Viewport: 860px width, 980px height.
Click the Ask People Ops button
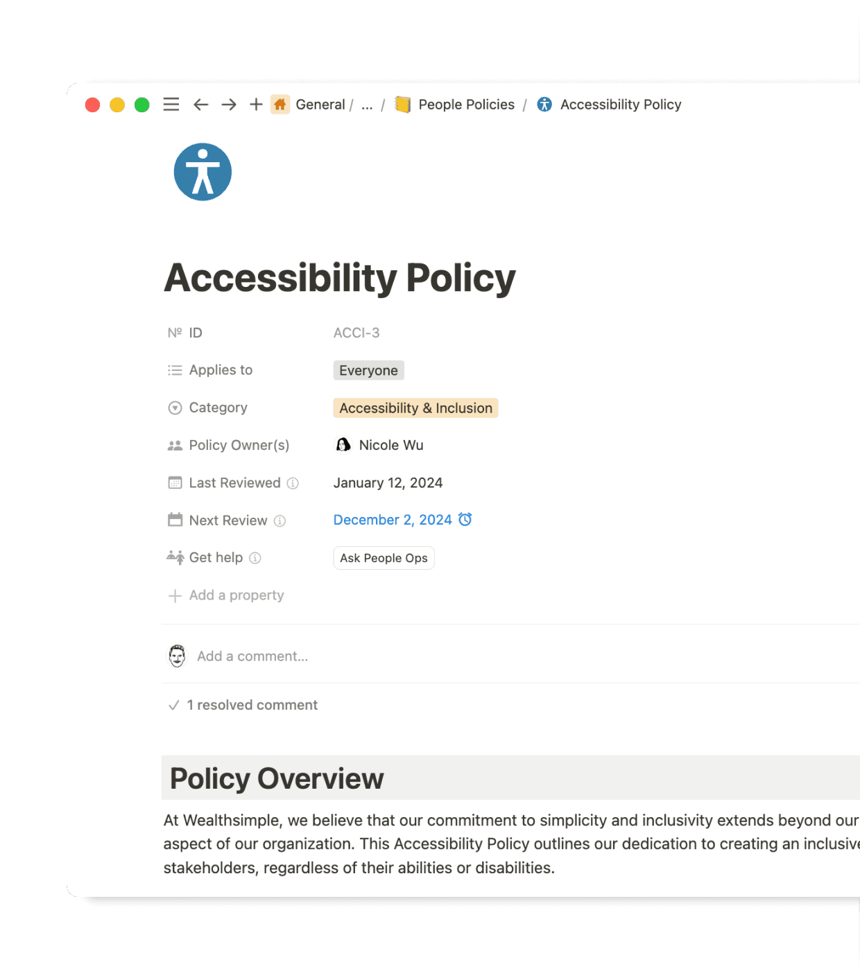coord(384,558)
